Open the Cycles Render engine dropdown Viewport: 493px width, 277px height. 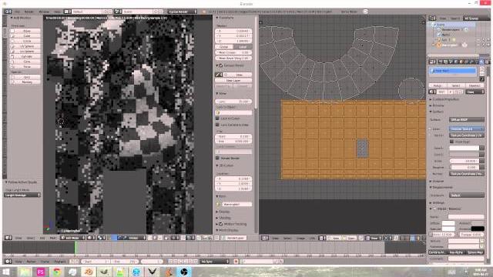183,12
